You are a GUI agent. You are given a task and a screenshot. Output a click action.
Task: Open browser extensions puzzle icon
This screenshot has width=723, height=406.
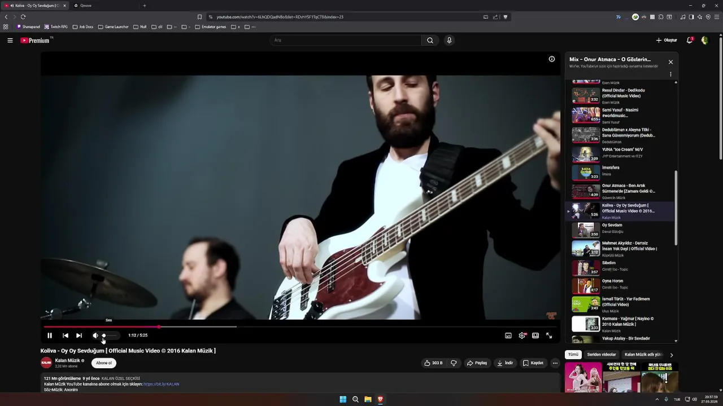(x=661, y=17)
